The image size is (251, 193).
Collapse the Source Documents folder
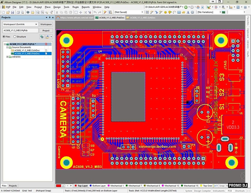tap(7, 47)
